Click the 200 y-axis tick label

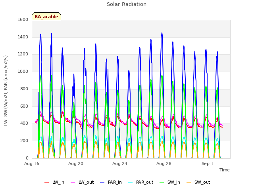(24, 141)
